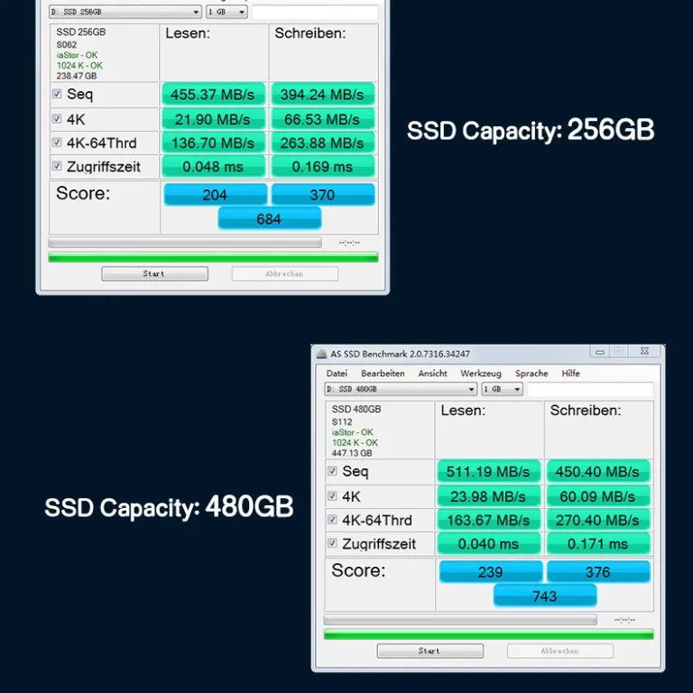
Task: Click the empty text field in 480GB window
Action: tap(590, 389)
